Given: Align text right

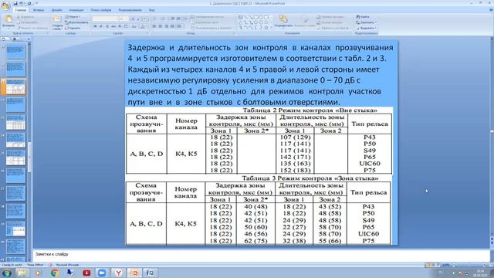Looking at the screenshot, I should (167, 26).
